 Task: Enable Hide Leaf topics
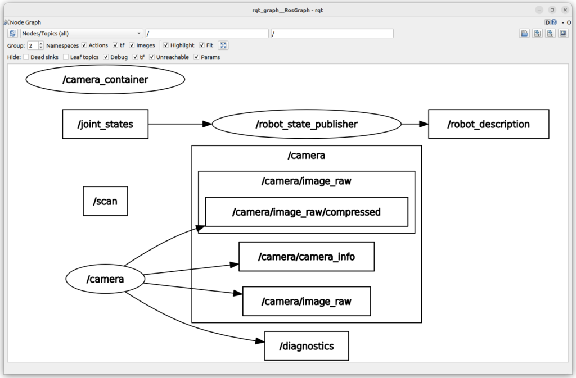66,57
